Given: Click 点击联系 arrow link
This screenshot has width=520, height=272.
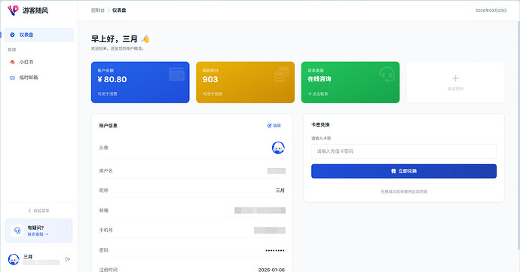Looking at the screenshot, I should pyautogui.click(x=318, y=94).
